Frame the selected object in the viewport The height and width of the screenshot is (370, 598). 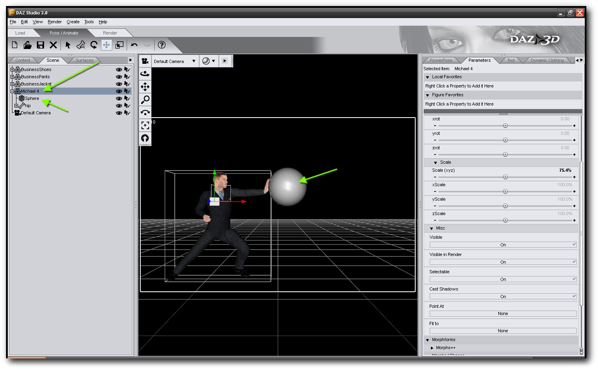(145, 125)
